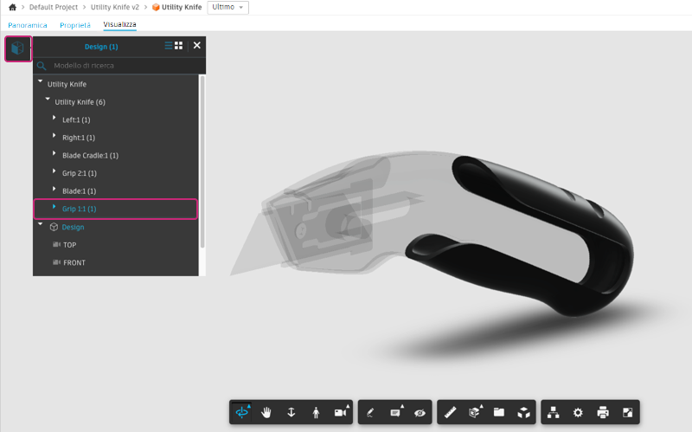Viewport: 692px width, 432px height.
Task: Select the Visualizza tab
Action: [119, 25]
